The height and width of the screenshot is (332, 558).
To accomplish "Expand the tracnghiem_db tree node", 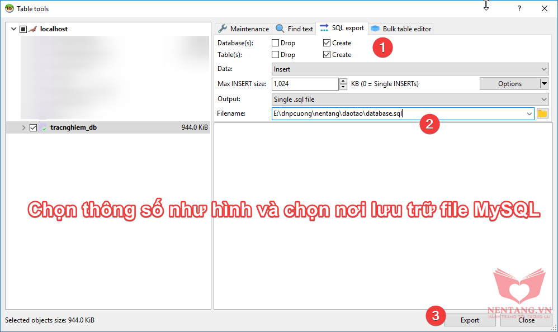I will pyautogui.click(x=23, y=128).
